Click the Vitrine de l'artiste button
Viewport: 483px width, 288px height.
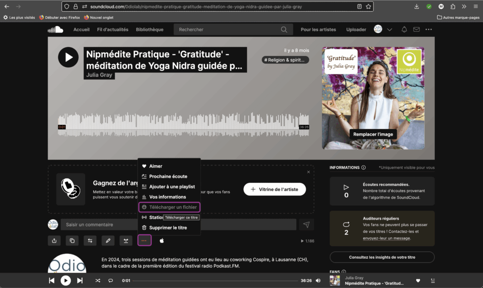coord(275,189)
